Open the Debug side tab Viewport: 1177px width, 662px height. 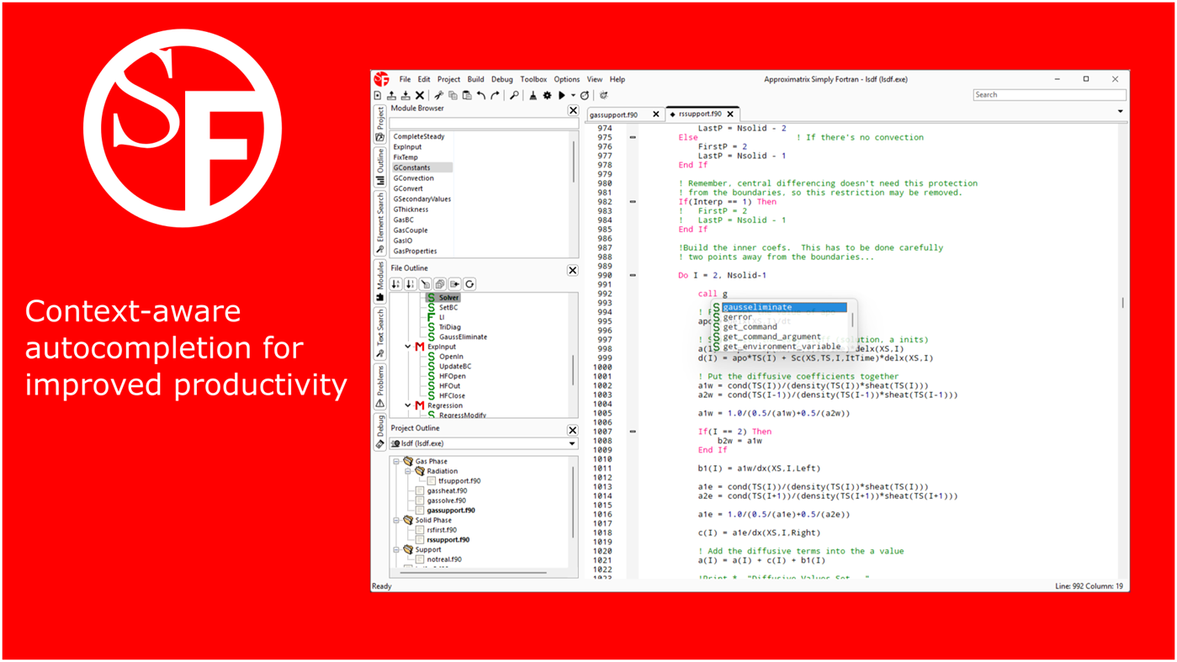coord(380,432)
